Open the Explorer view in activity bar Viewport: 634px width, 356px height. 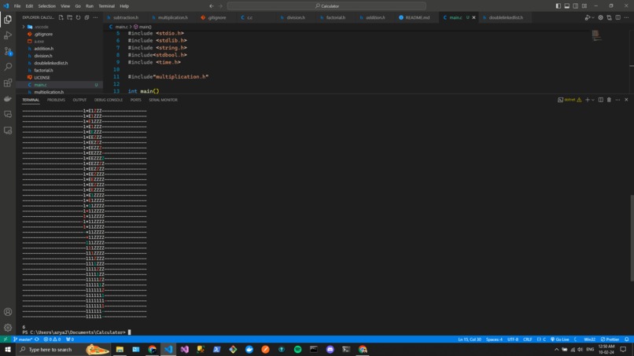point(8,20)
